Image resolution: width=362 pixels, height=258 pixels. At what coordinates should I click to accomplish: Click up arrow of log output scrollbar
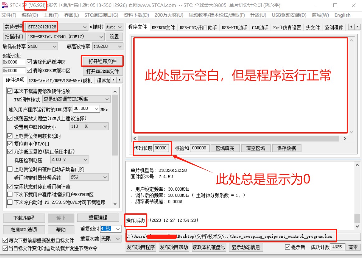tap(357, 165)
